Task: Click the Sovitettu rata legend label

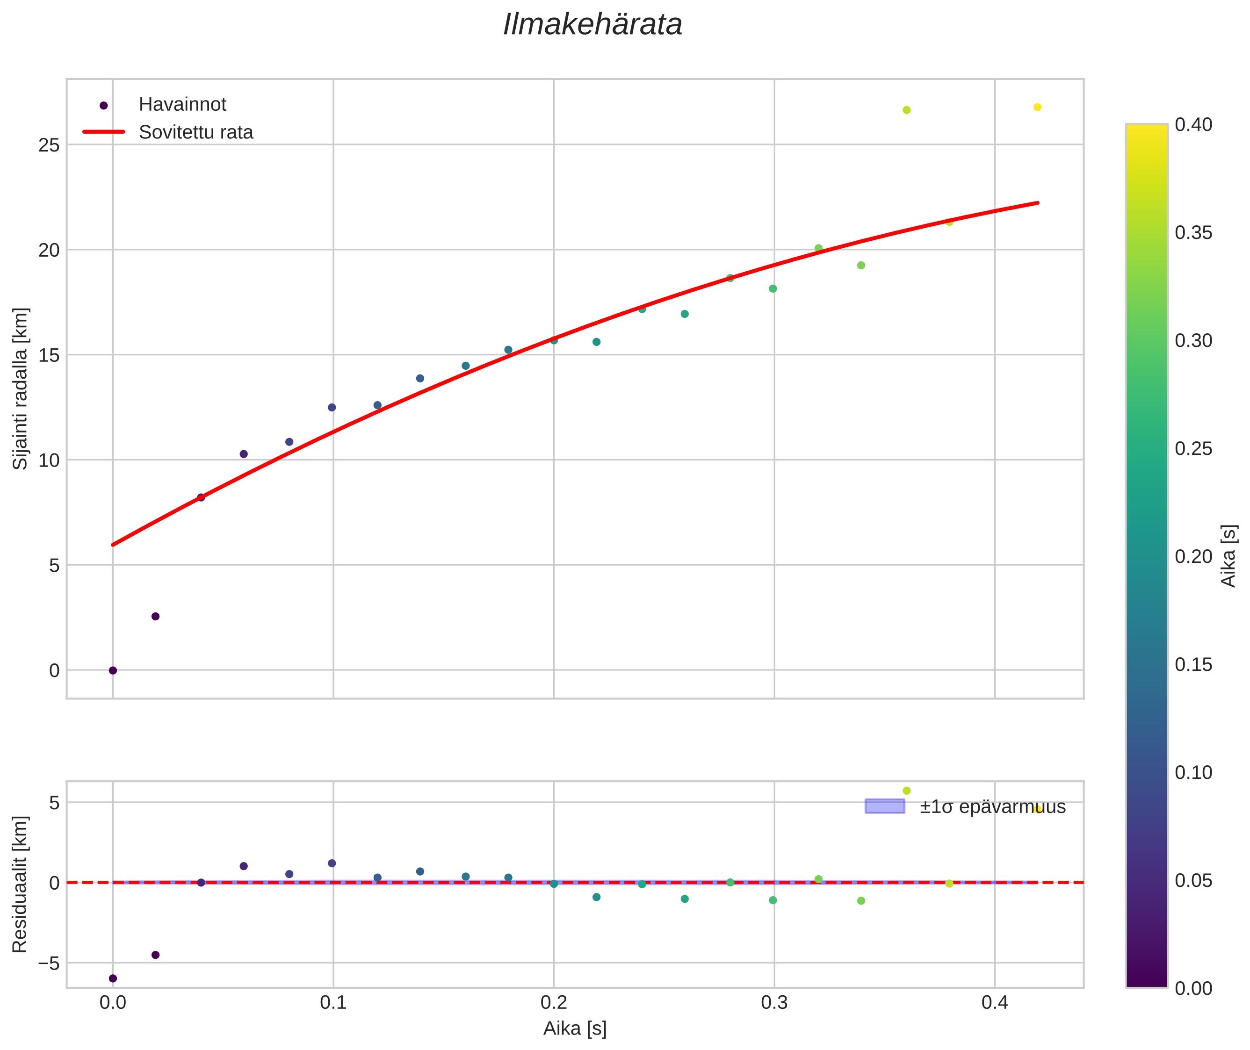Action: (x=196, y=132)
